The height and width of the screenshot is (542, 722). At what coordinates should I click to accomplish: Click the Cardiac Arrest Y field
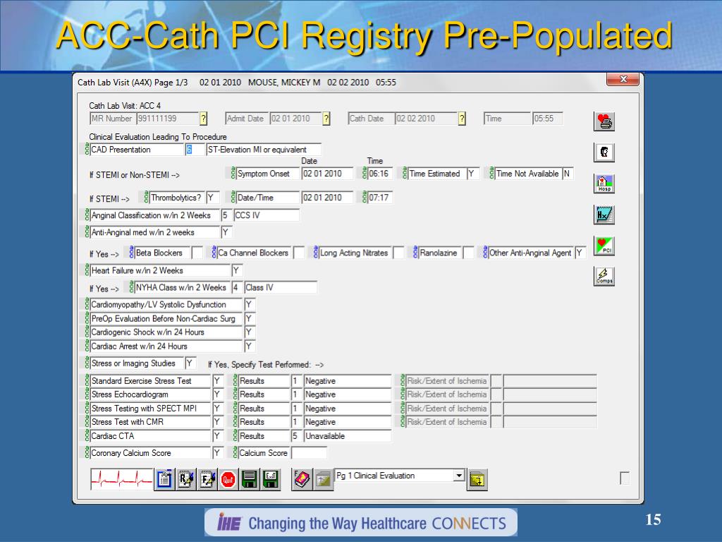[x=249, y=346]
